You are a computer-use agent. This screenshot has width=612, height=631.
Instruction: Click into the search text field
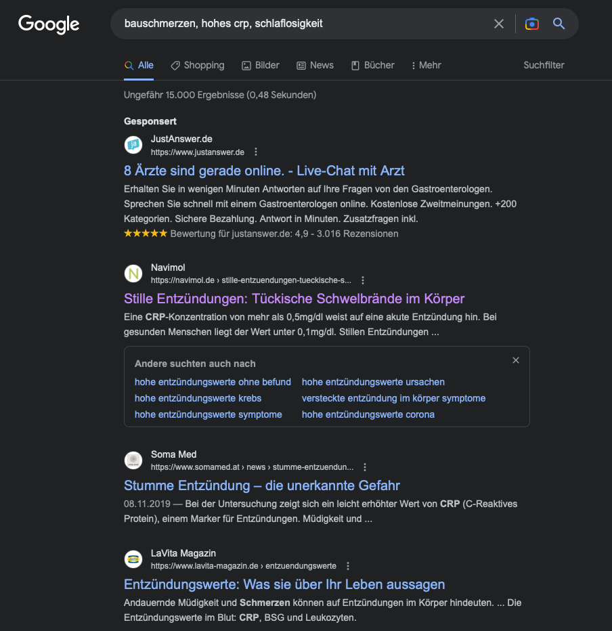pyautogui.click(x=302, y=24)
